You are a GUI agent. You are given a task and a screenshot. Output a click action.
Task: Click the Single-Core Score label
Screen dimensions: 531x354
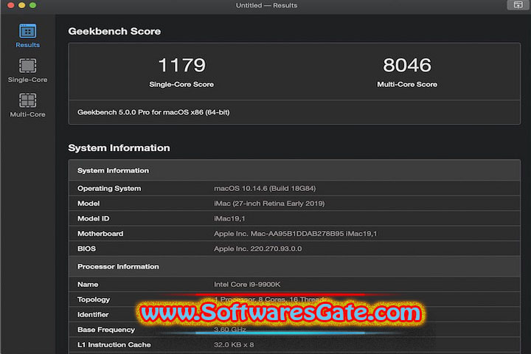181,84
